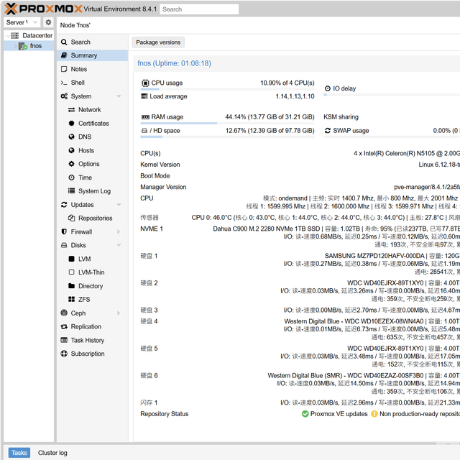Click the Repository Status label

tap(165, 414)
